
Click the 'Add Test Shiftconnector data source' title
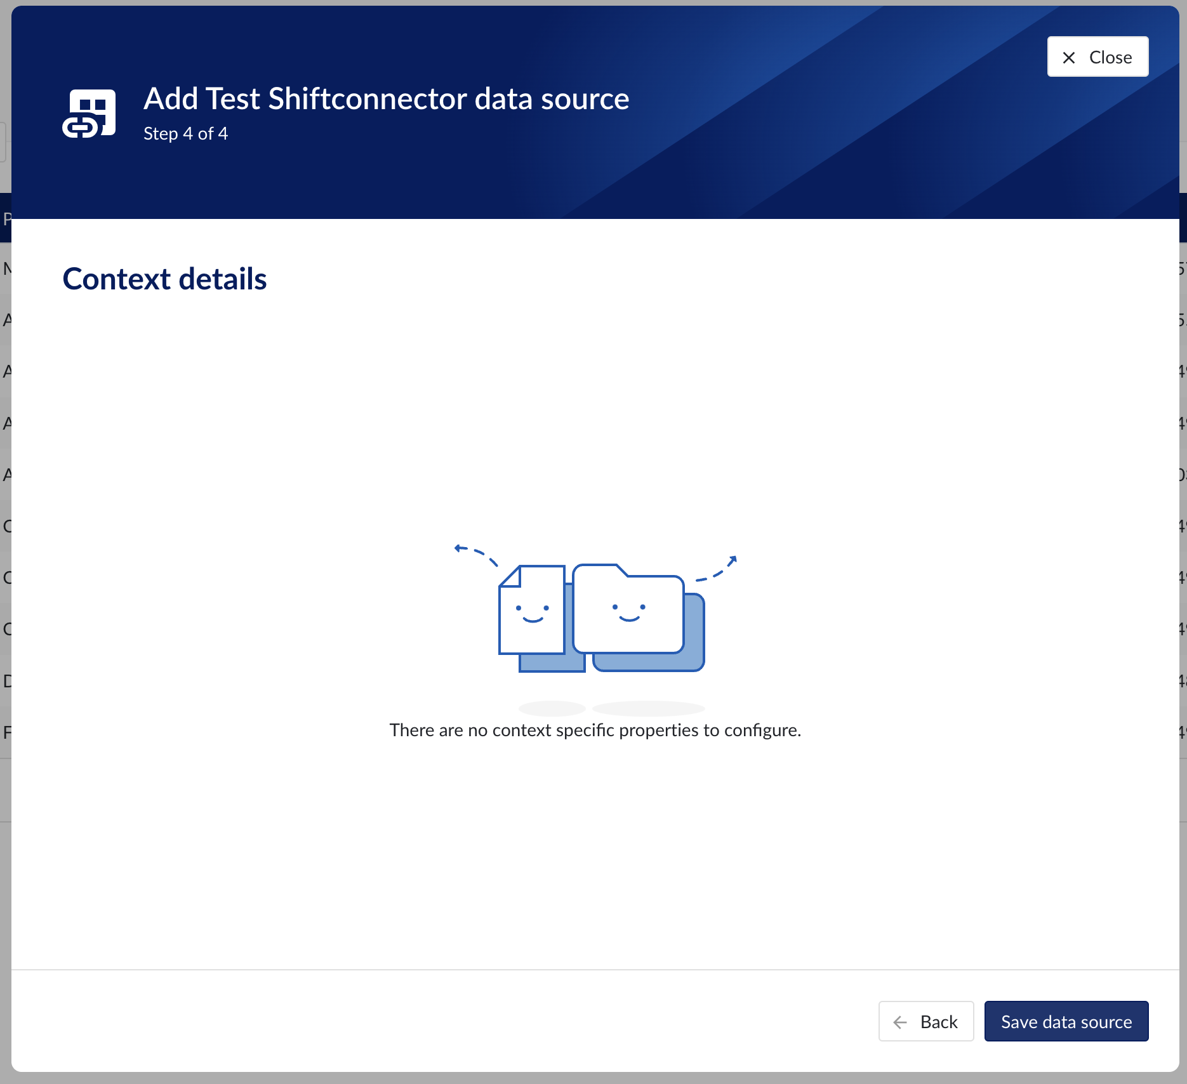point(386,99)
